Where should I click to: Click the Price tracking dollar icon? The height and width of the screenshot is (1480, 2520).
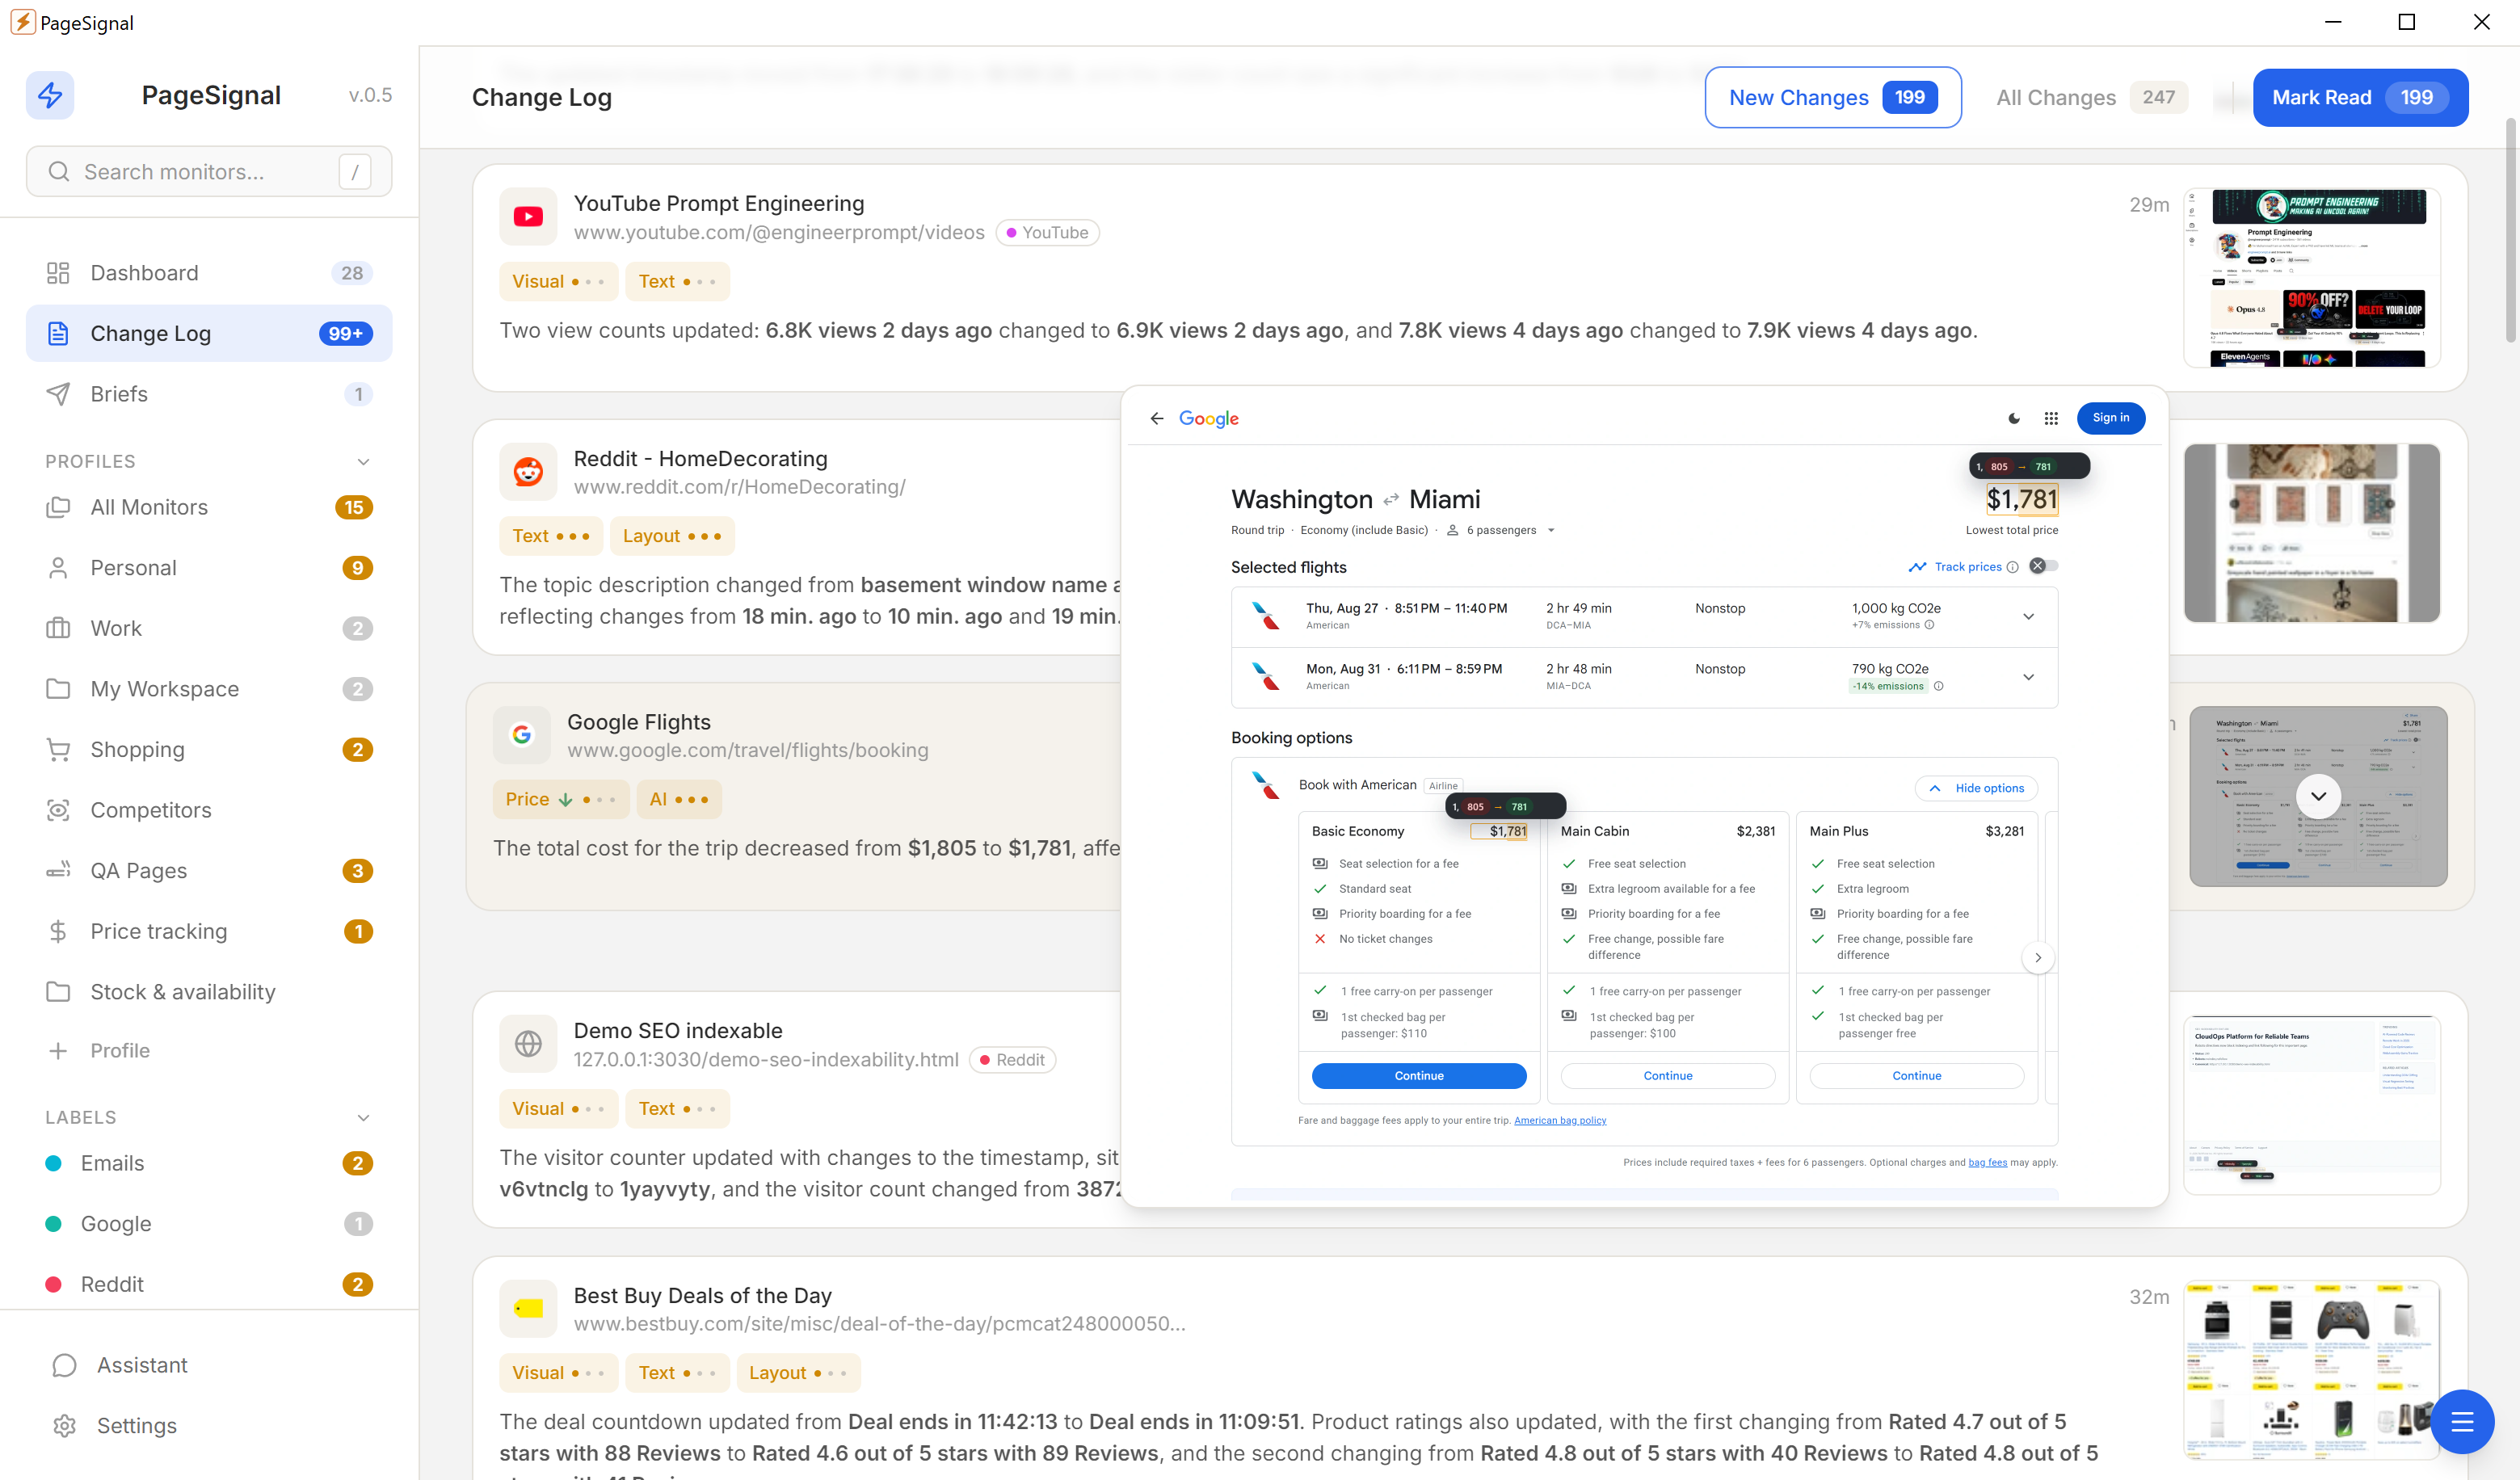[x=58, y=931]
